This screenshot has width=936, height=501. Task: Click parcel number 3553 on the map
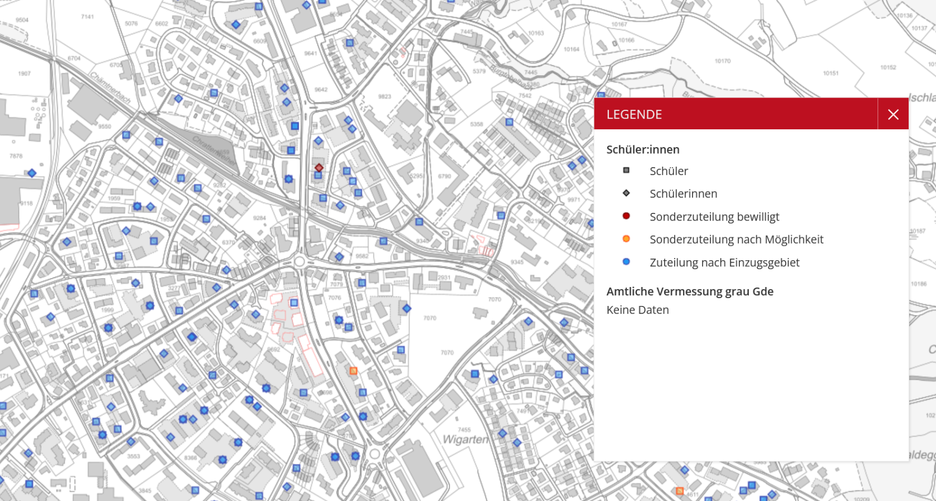(x=133, y=456)
